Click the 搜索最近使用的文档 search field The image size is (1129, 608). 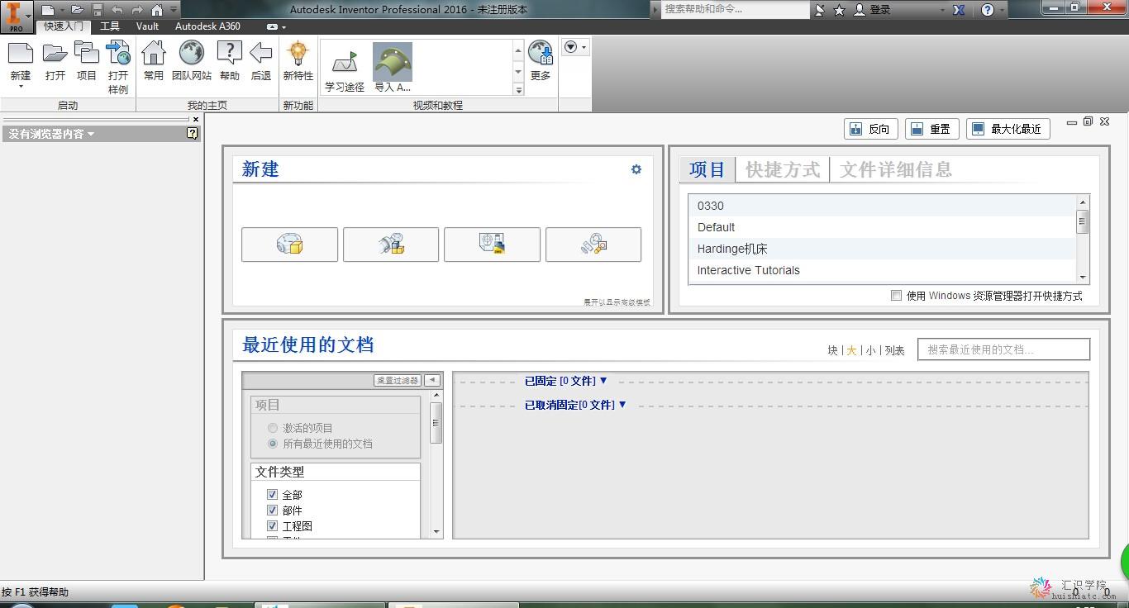tap(1003, 349)
